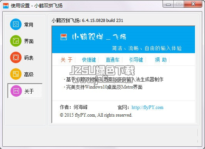Screen dimensions: 205x149
Task: Switch to the 关 于 tab
Action: 66,60
